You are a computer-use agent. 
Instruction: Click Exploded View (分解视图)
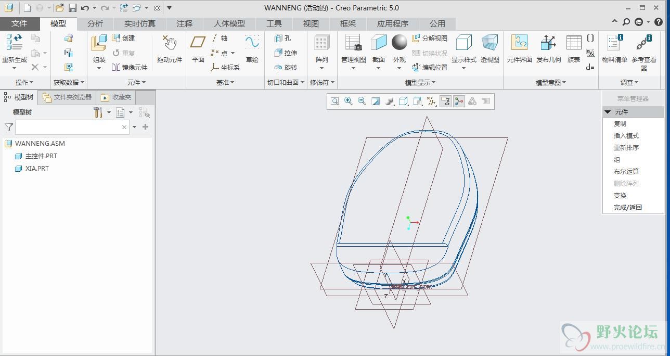tap(430, 38)
